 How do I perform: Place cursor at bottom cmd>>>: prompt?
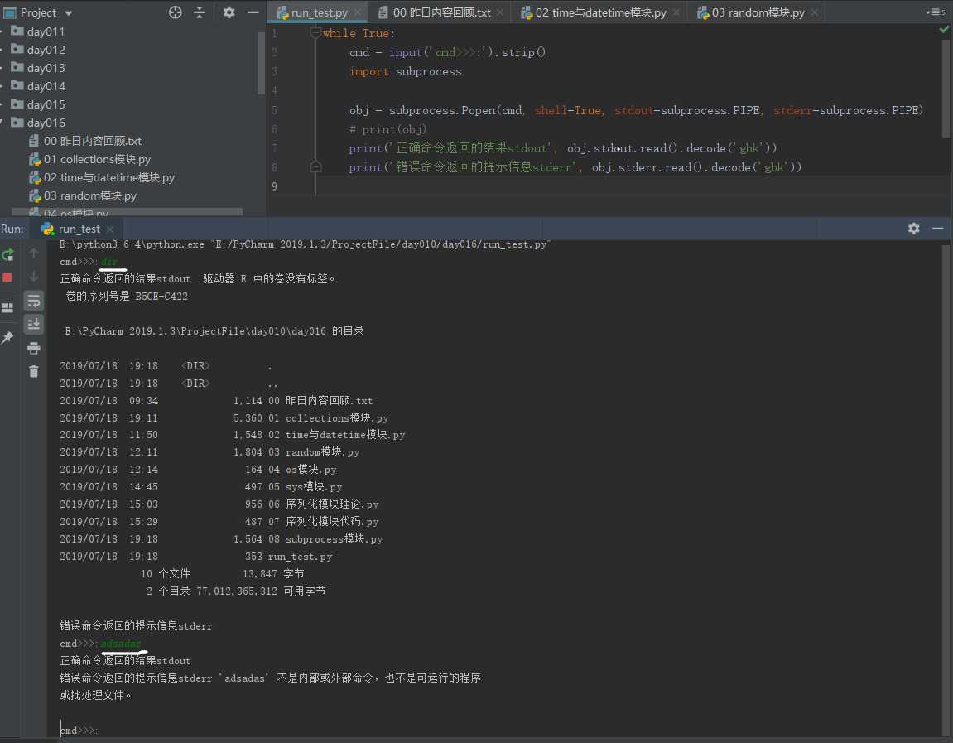coord(79,731)
